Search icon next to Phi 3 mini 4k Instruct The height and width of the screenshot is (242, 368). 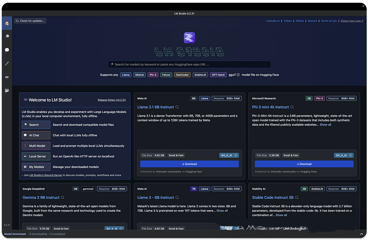[292, 107]
